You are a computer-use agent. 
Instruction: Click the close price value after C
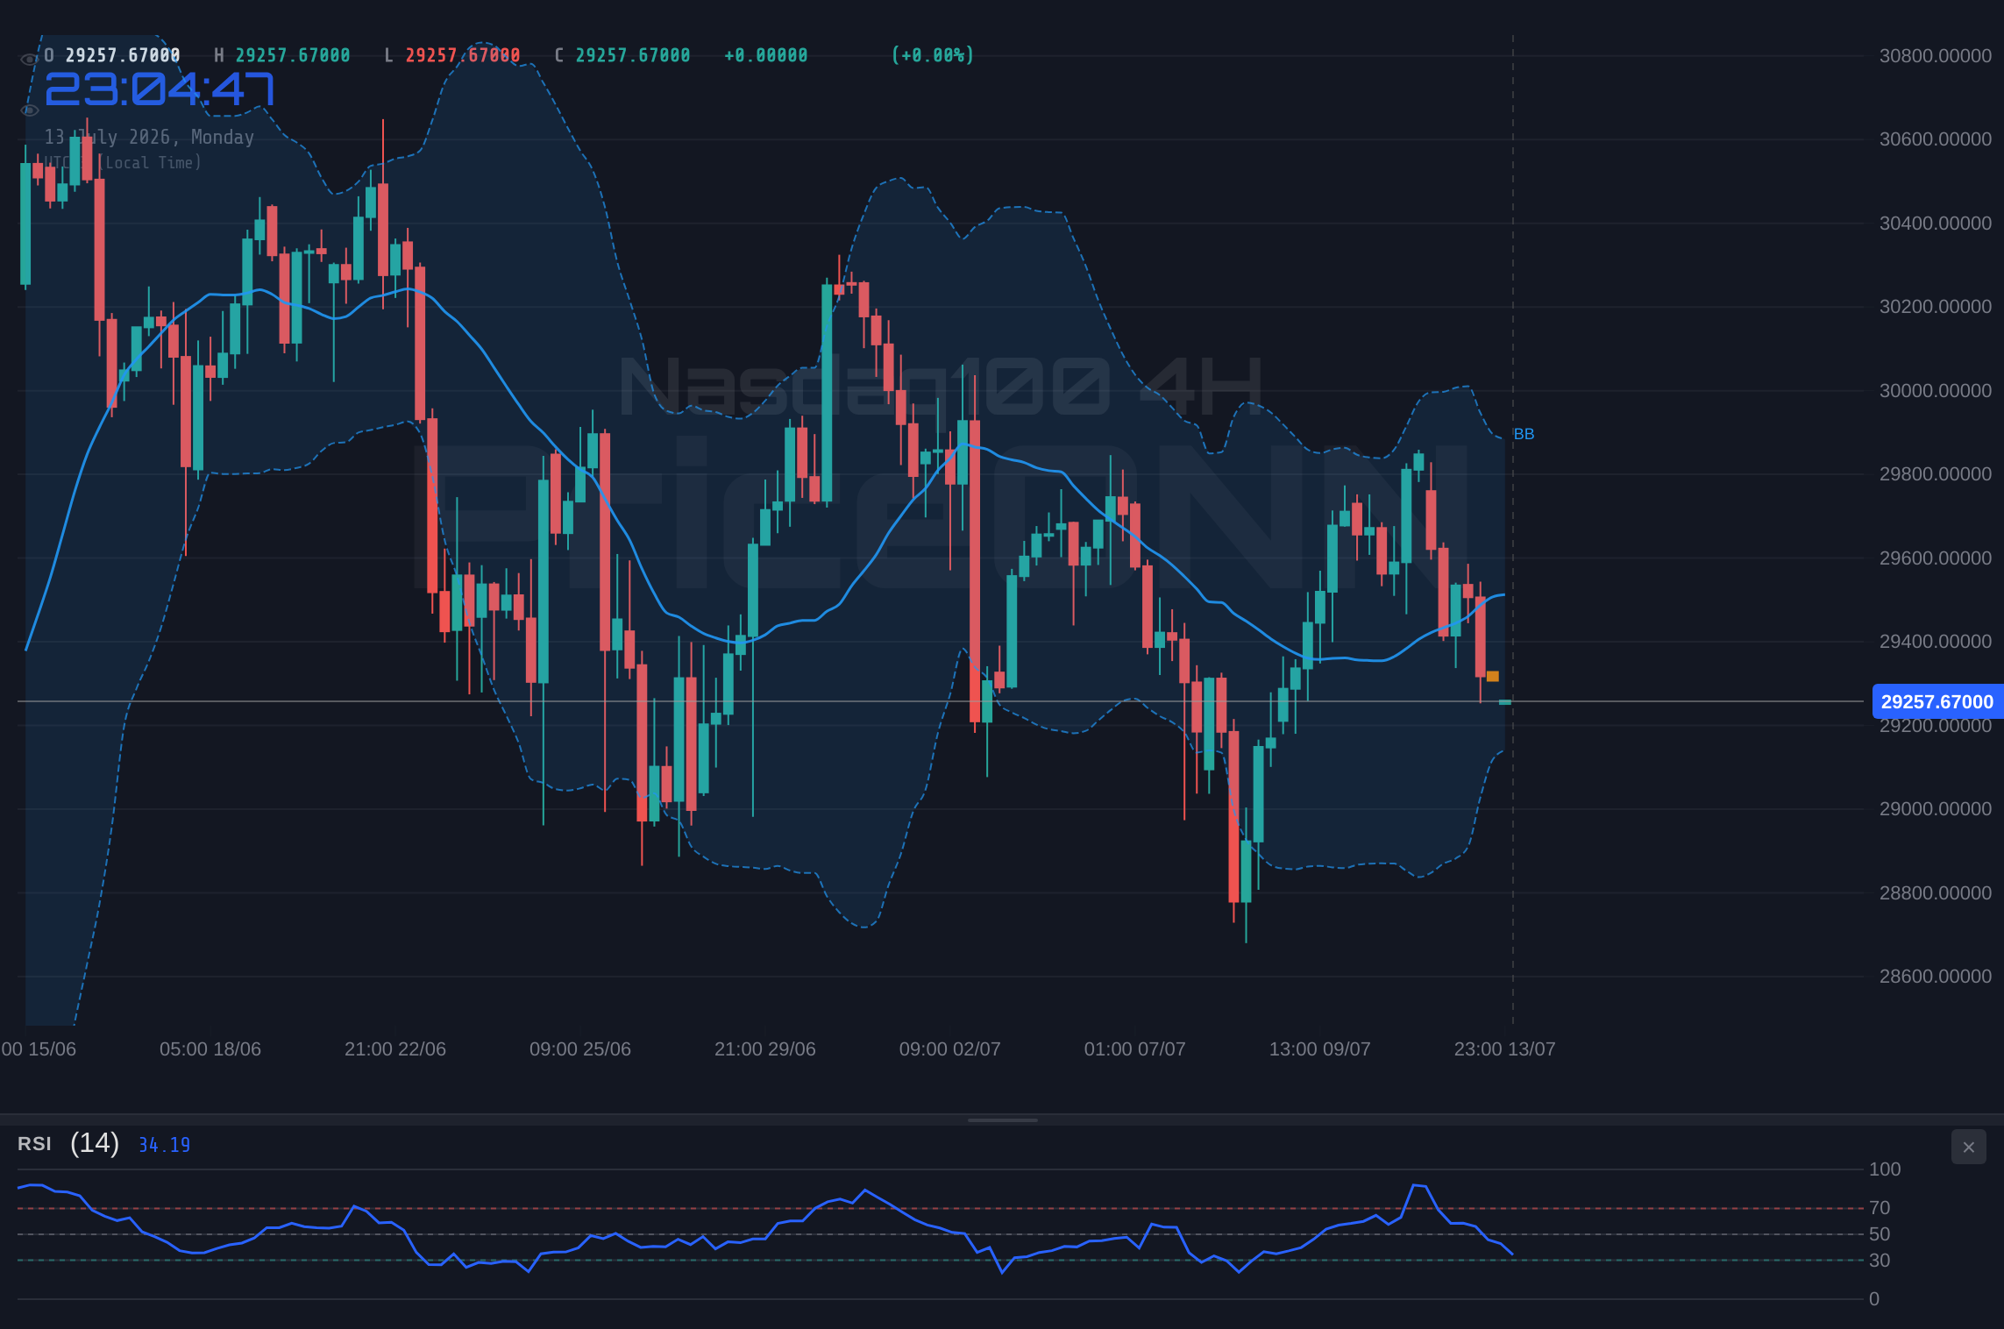tap(633, 55)
